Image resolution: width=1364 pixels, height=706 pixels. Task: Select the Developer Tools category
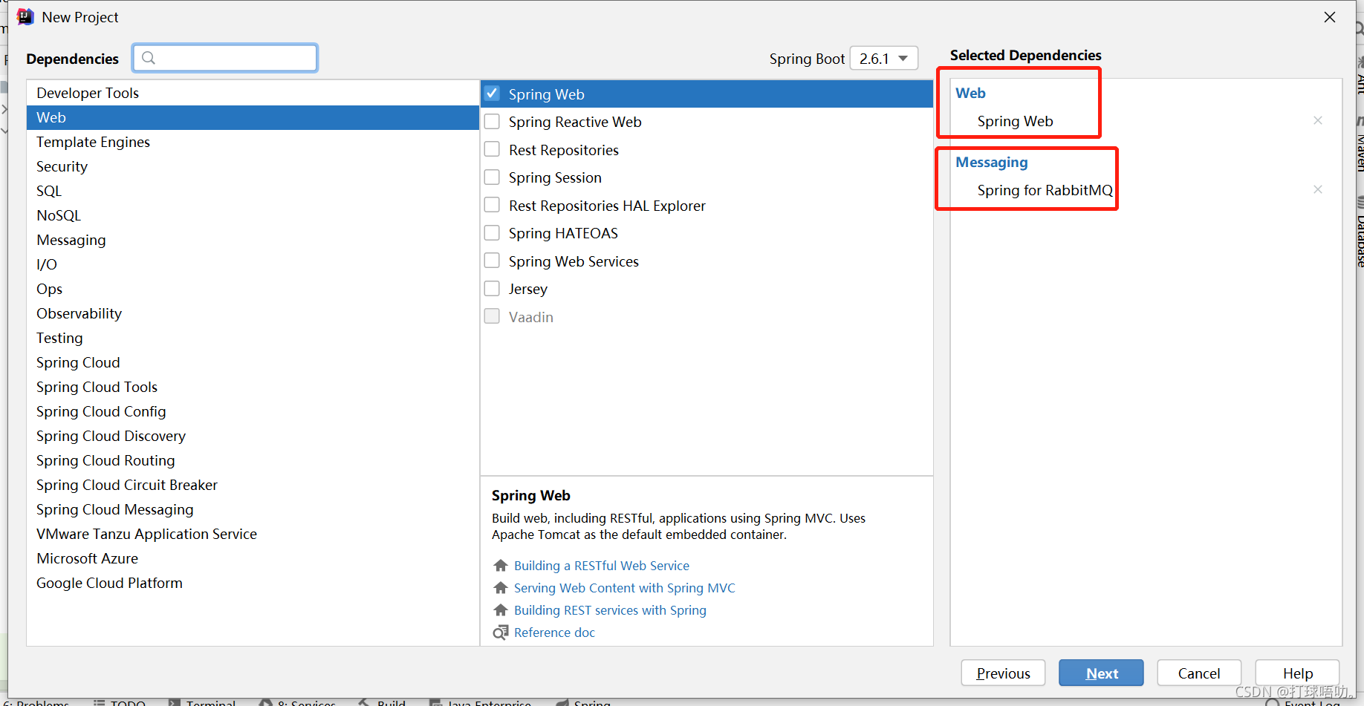pos(253,93)
